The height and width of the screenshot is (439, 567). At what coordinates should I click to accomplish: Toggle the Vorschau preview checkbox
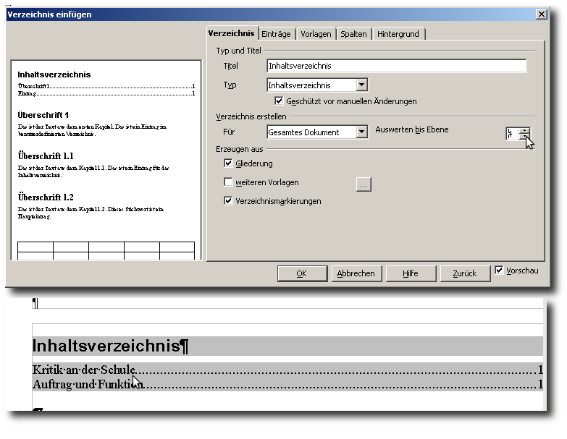pos(499,270)
